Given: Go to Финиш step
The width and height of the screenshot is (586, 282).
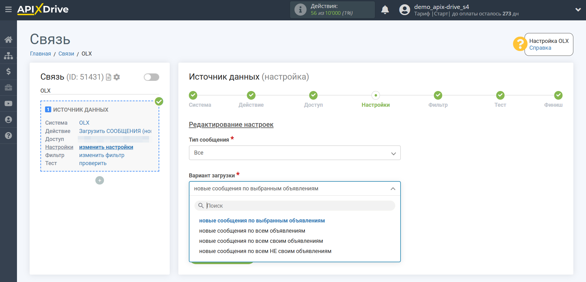Looking at the screenshot, I should point(553,105).
